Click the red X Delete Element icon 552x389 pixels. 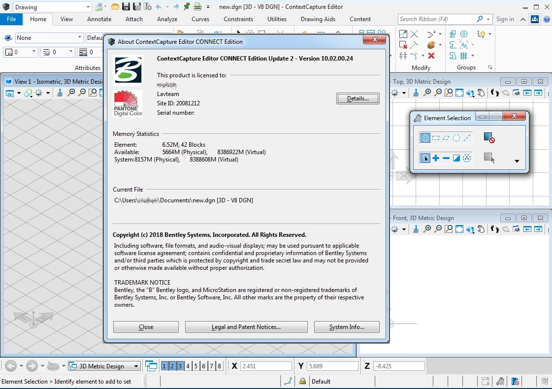click(x=431, y=56)
